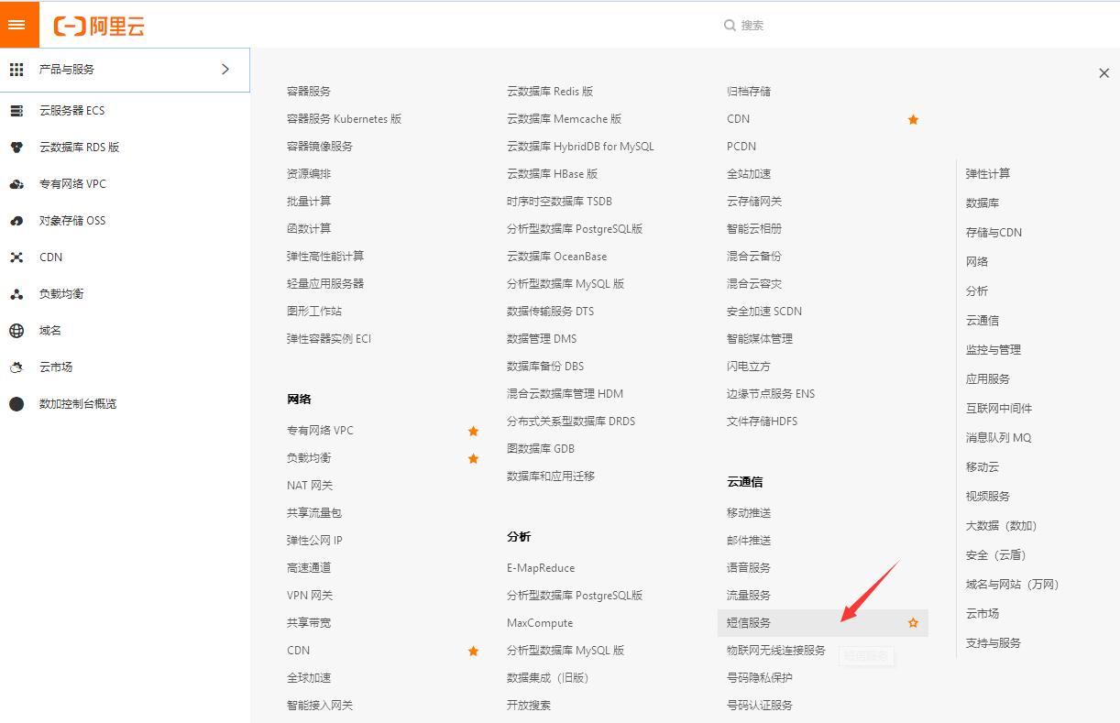Jump to 弹性计算 category
The width and height of the screenshot is (1120, 723).
pos(988,174)
